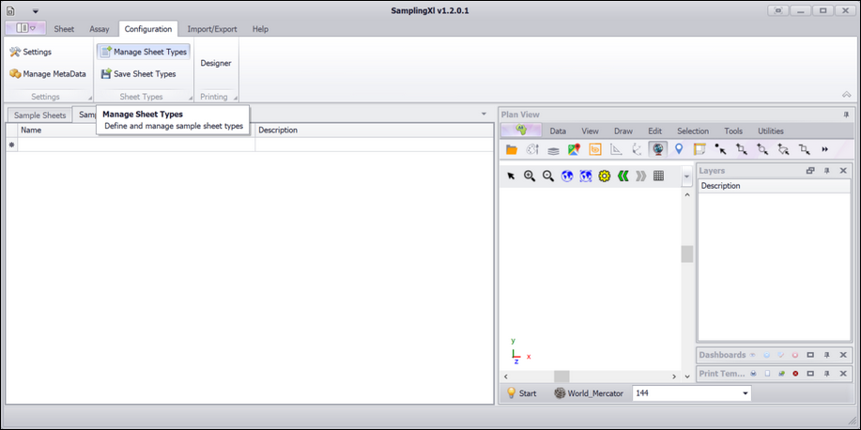Screen dimensions: 861x430
Task: Pin the Dashboards panel
Action: (826, 355)
